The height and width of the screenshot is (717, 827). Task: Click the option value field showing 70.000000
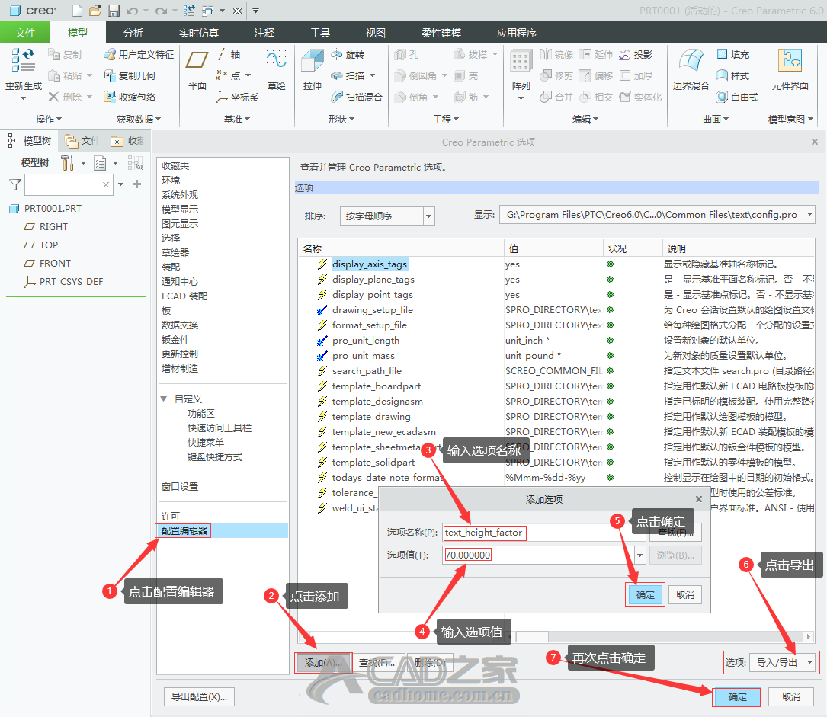538,555
